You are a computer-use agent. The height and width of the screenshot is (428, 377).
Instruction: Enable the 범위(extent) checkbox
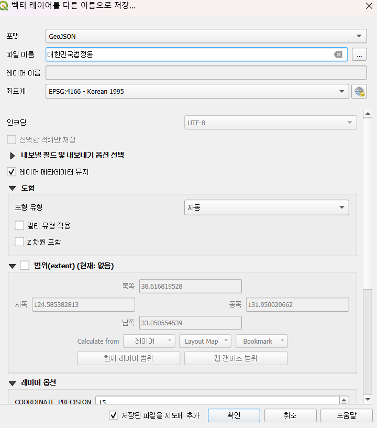coord(25,265)
